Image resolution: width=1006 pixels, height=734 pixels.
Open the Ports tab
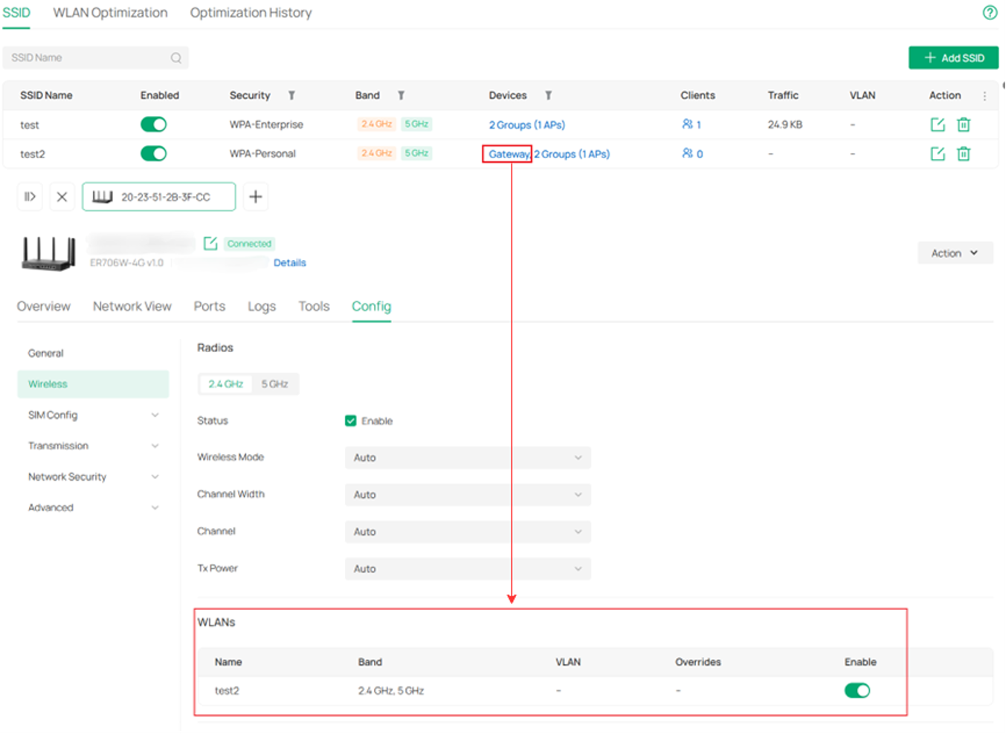pyautogui.click(x=210, y=306)
